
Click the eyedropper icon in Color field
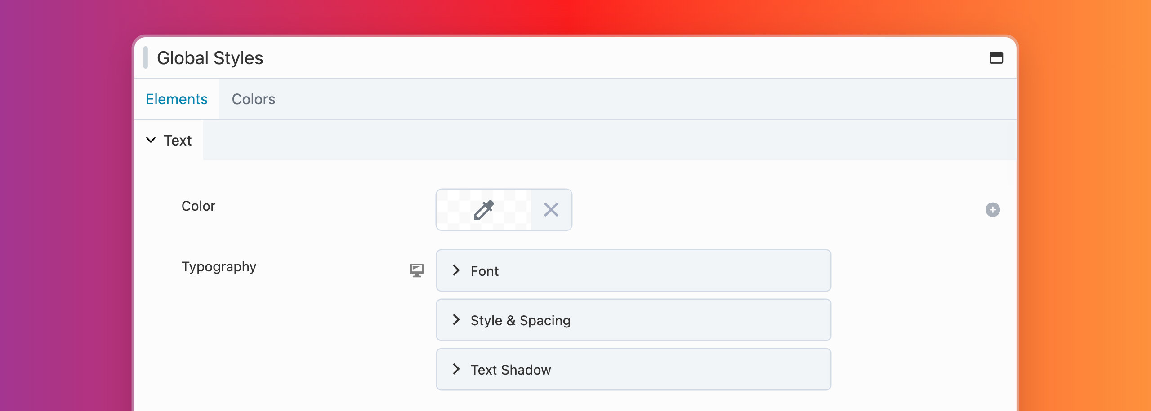point(484,210)
